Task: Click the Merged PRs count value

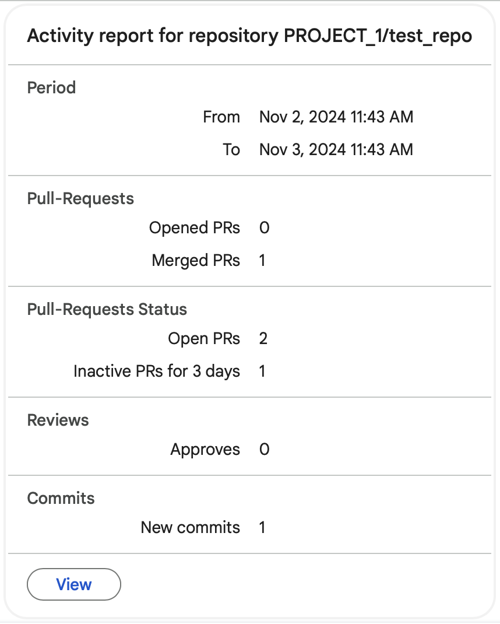Action: click(262, 260)
